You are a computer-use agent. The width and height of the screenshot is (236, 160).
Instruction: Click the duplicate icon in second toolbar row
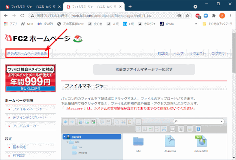tap(138, 129)
